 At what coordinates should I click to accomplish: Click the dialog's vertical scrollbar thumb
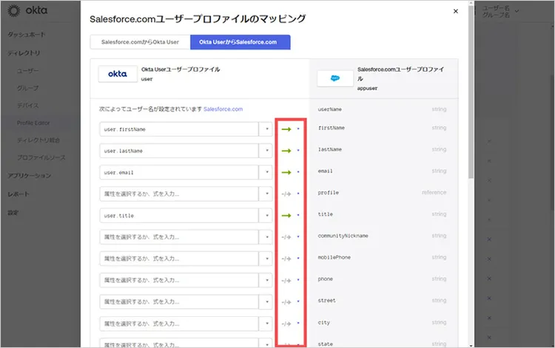[x=471, y=92]
